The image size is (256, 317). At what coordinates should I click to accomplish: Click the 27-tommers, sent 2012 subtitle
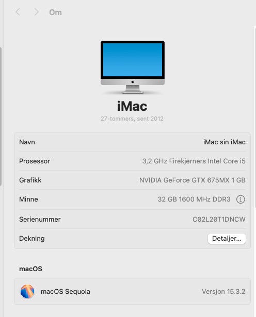132,119
